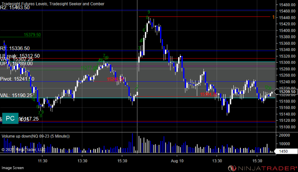
Task: Click the red 15240.75 price label
Action: (116, 79)
